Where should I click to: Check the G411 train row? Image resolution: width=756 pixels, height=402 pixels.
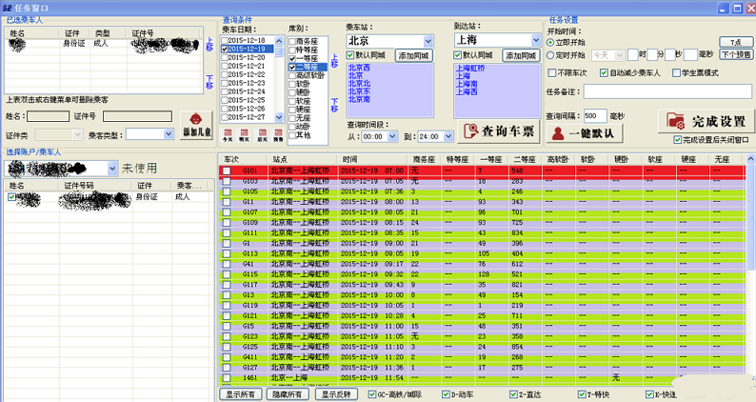tap(226, 357)
